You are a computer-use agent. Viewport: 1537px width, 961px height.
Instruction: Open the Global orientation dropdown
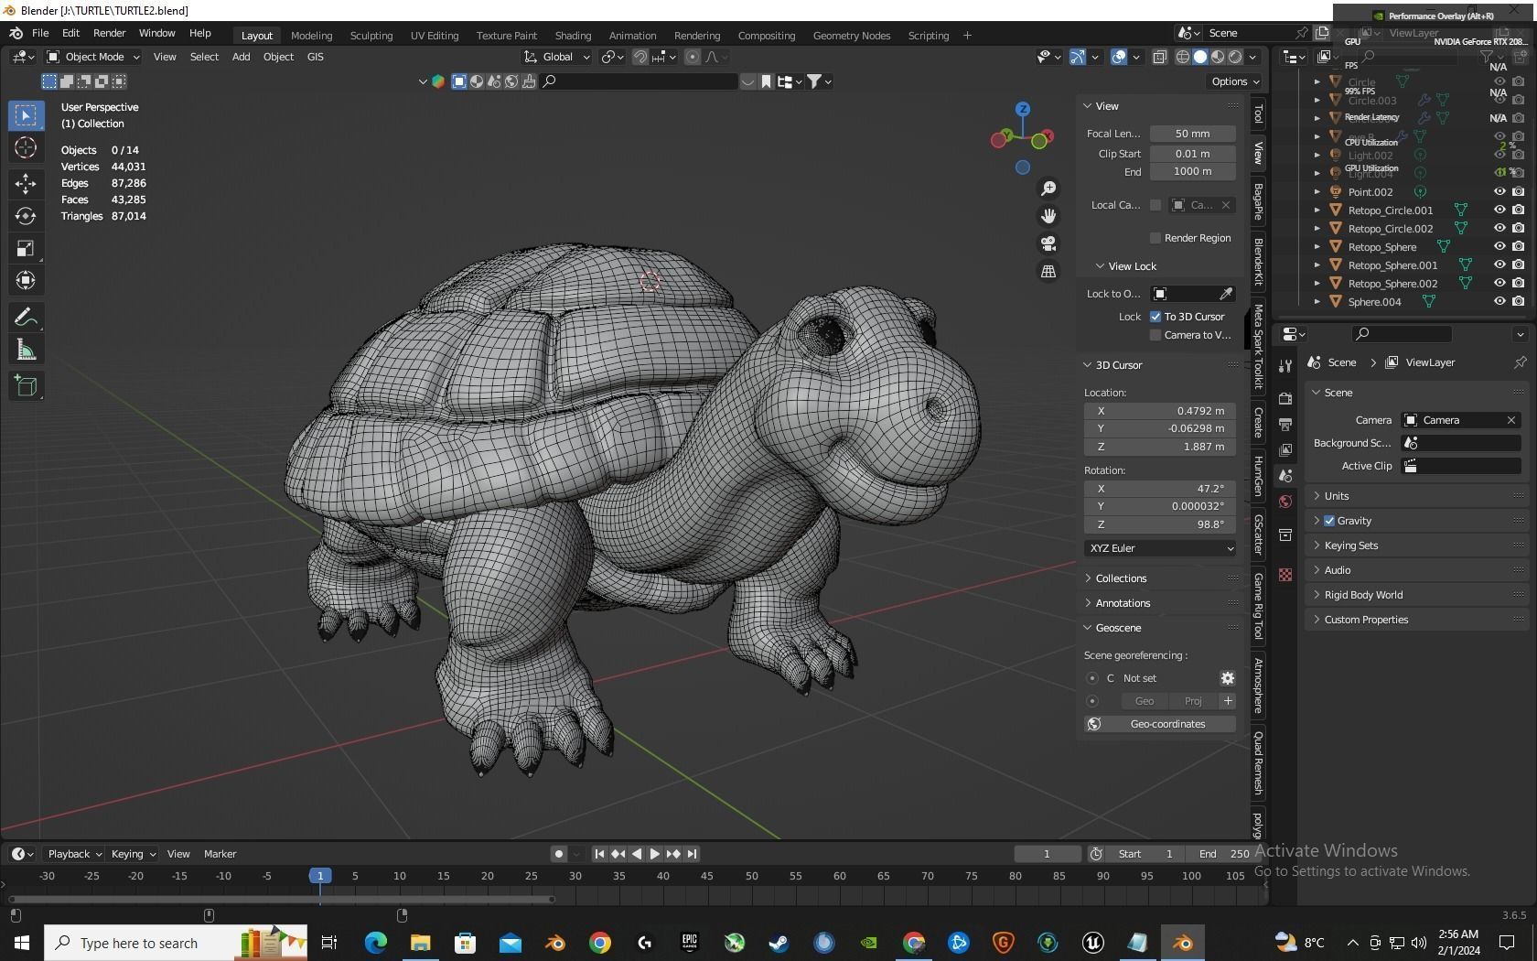557,57
